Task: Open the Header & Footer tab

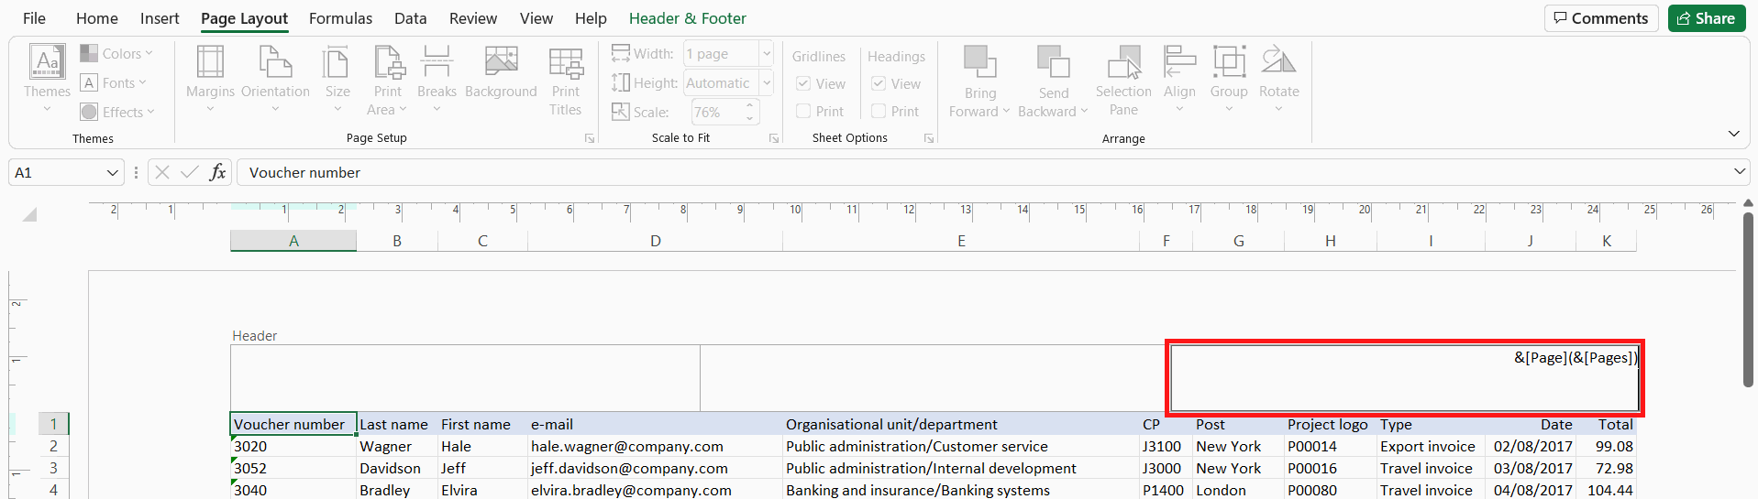Action: (x=687, y=18)
